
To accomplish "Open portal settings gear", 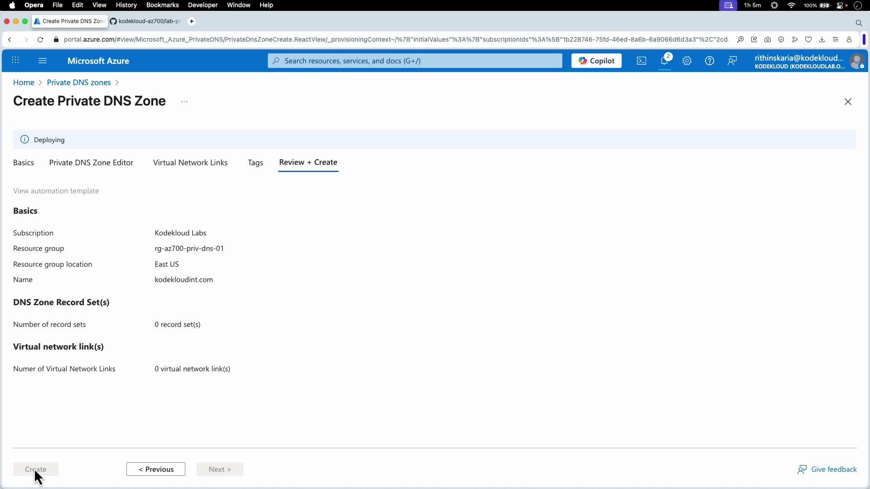I will click(687, 61).
